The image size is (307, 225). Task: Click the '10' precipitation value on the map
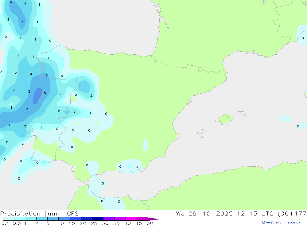27,109
